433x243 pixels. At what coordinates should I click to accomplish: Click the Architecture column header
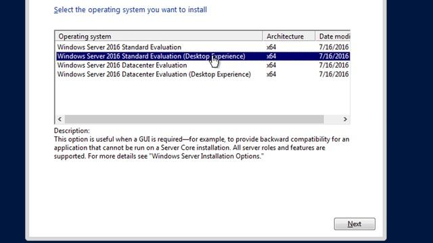click(289, 36)
